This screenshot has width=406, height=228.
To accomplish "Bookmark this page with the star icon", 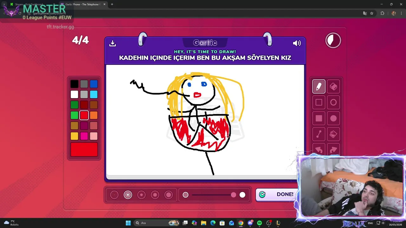I will tap(372, 13).
